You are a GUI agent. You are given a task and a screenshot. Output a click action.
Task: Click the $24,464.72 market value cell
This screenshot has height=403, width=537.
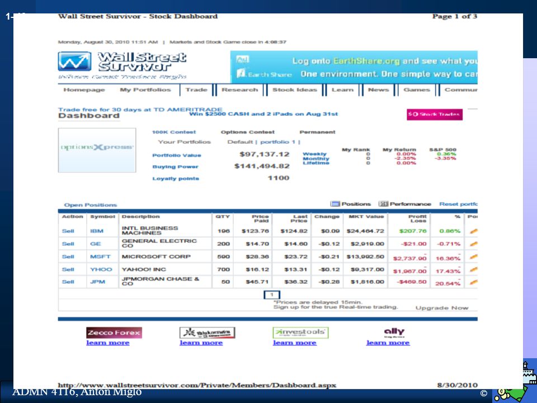point(365,231)
